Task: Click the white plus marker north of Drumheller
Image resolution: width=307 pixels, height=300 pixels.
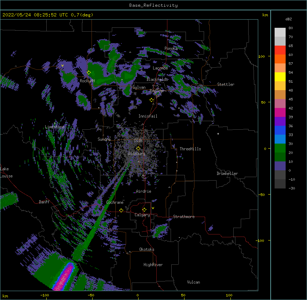Action: pyautogui.click(x=218, y=134)
